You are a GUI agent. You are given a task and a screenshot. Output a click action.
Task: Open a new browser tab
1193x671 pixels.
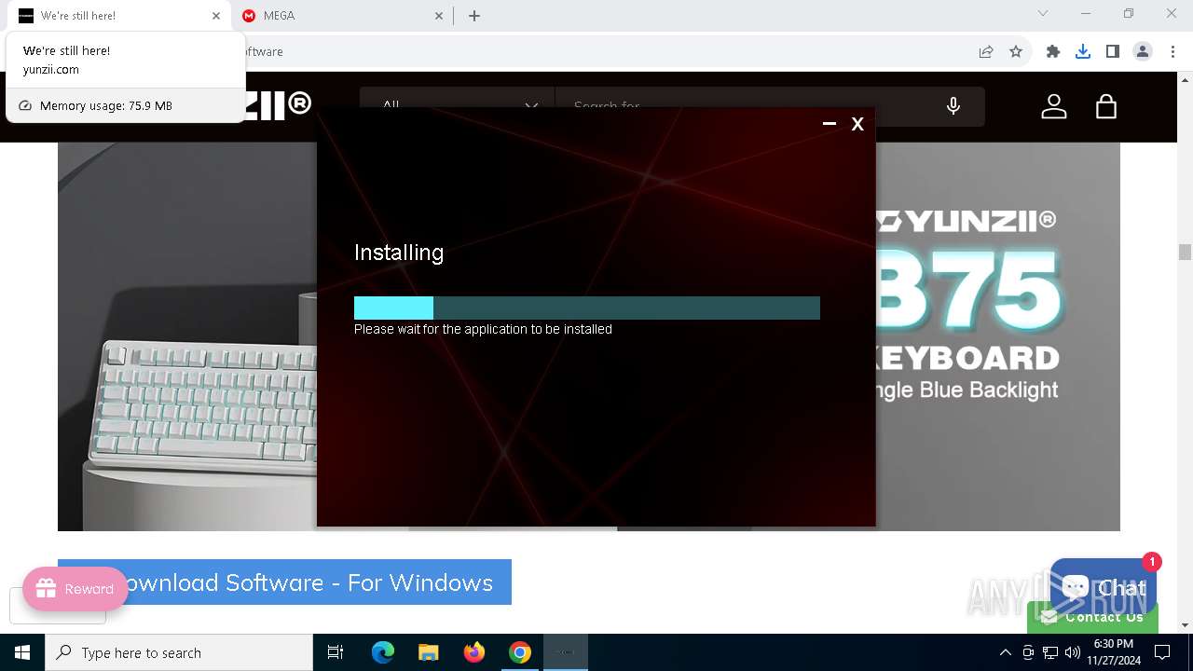click(474, 16)
